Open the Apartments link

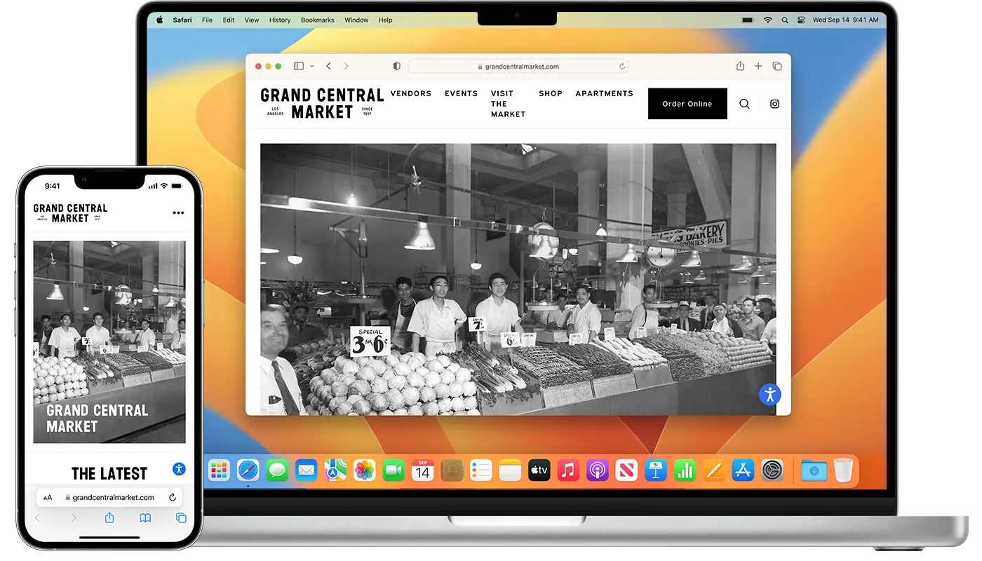pyautogui.click(x=604, y=93)
